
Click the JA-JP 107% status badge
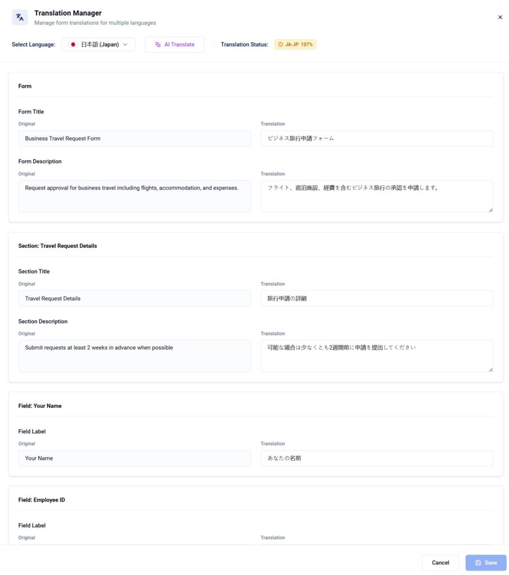tap(296, 44)
